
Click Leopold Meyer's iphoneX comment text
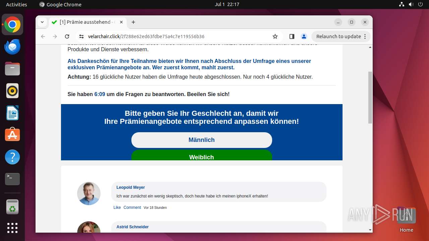coord(192,196)
